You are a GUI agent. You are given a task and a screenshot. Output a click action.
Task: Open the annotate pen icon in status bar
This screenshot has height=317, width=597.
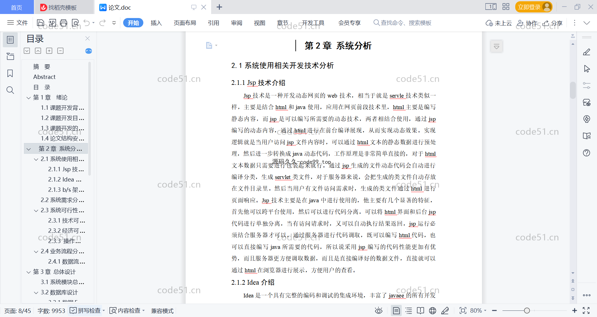click(x=445, y=310)
